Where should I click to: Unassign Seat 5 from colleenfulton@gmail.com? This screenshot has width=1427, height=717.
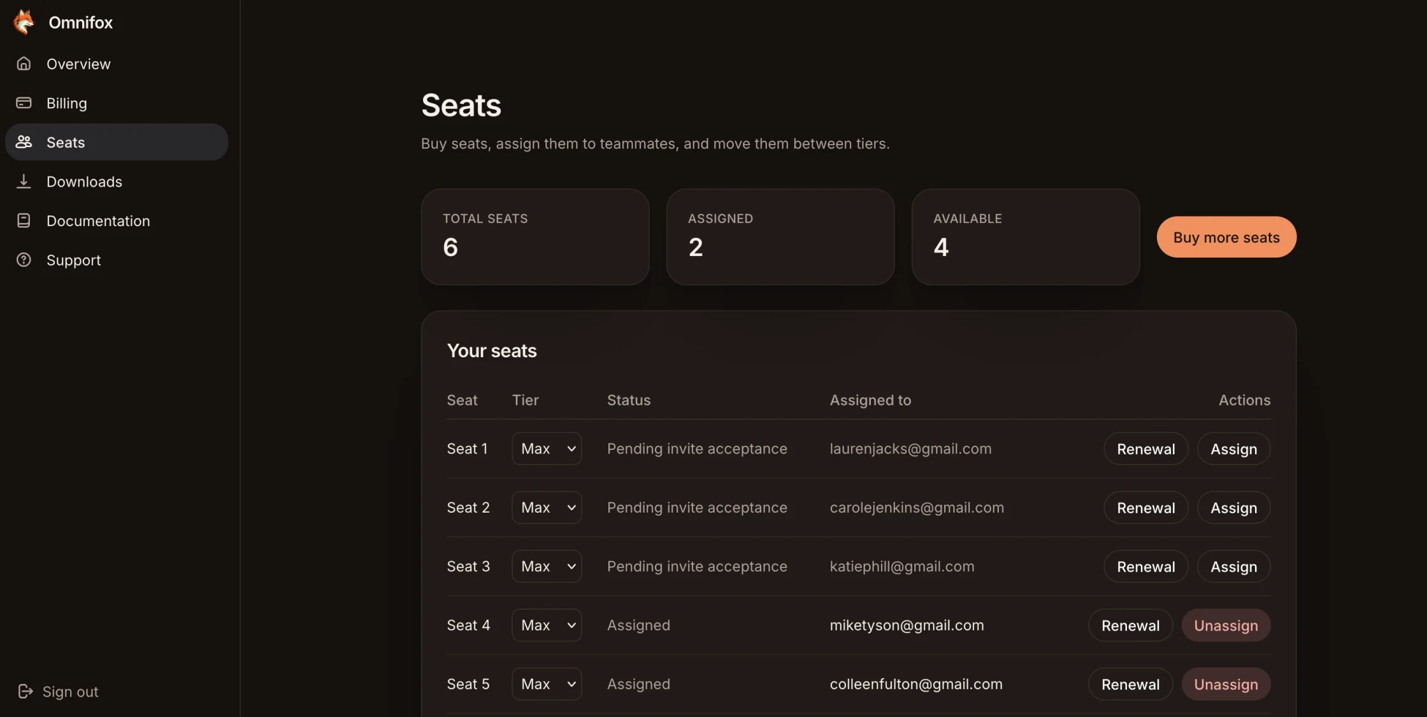click(x=1226, y=684)
